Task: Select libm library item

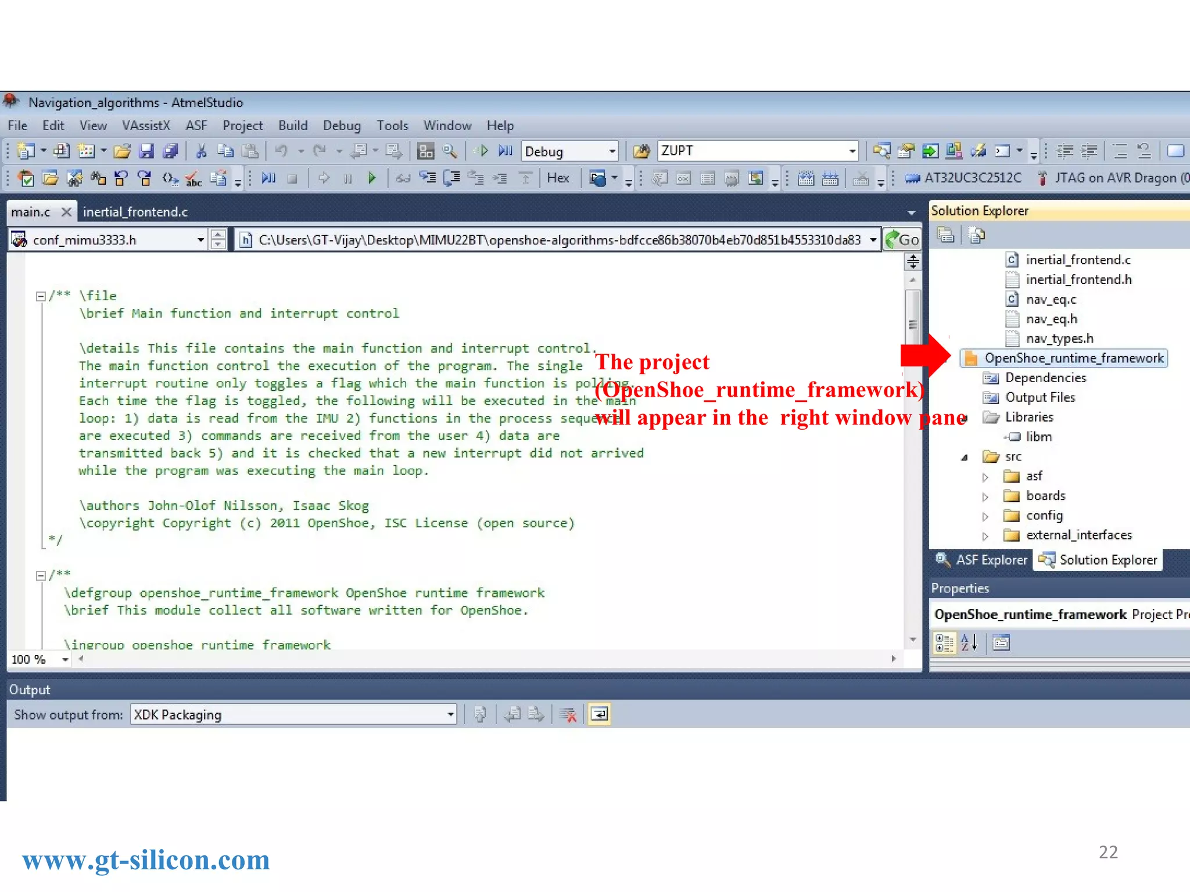Action: [x=1038, y=437]
